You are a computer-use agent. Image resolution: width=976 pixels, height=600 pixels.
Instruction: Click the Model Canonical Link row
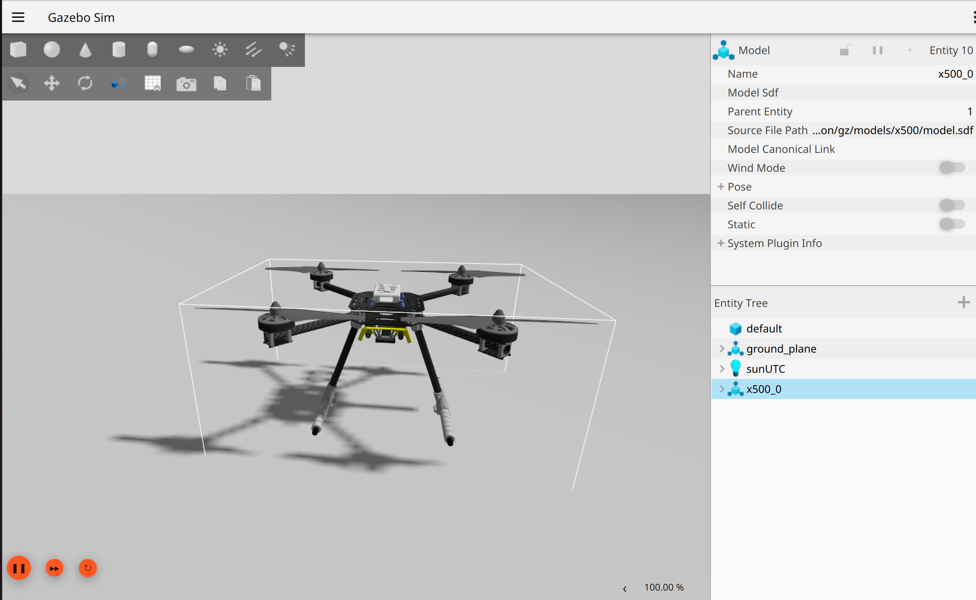pyautogui.click(x=843, y=149)
